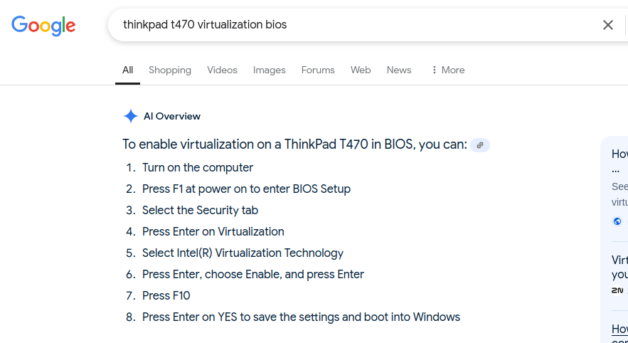The image size is (628, 343).
Task: Click the AI Overview label text
Action: 172,116
